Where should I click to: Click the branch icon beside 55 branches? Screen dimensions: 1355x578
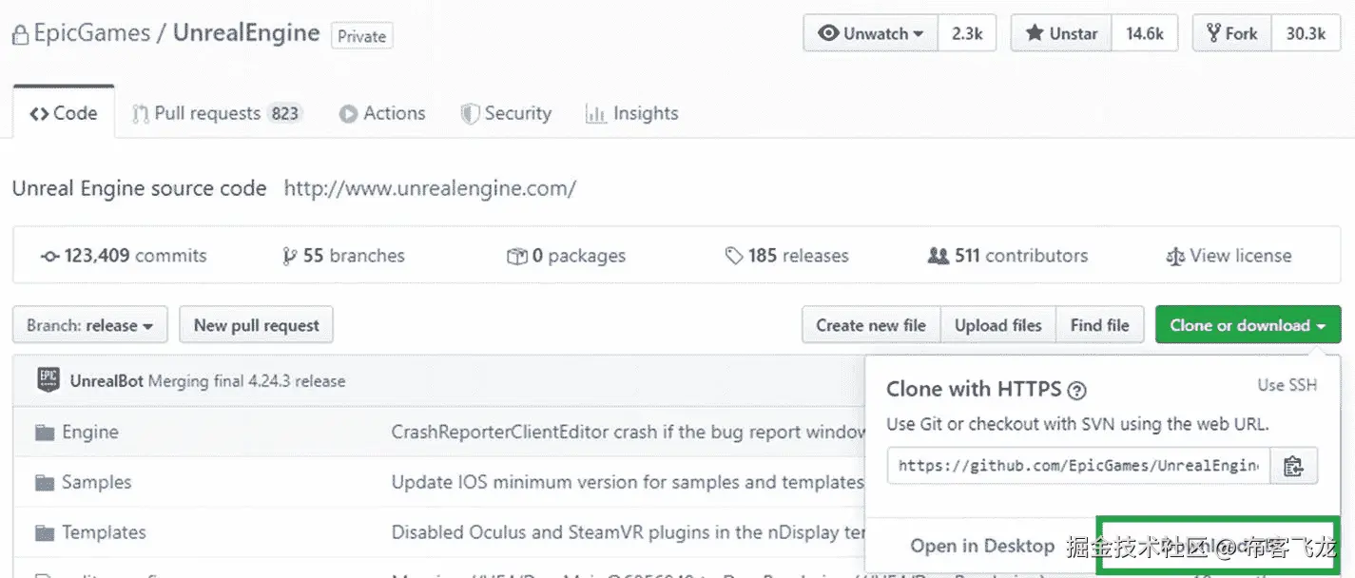tap(290, 257)
